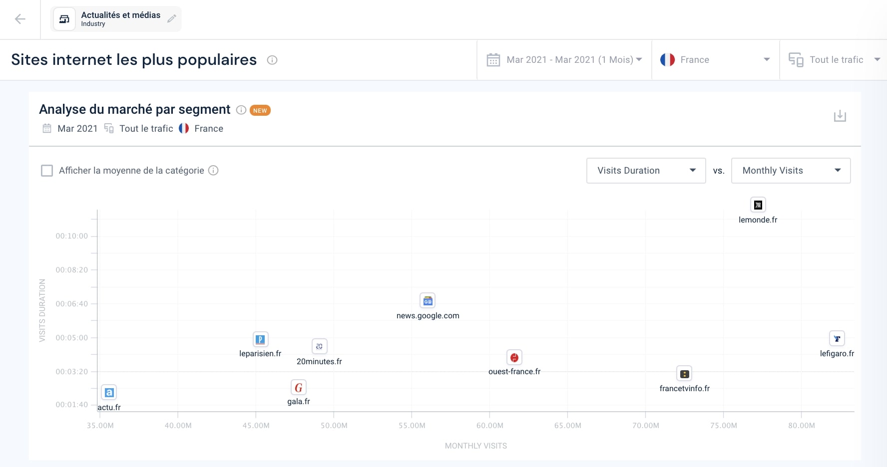This screenshot has width=887, height=467.
Task: Open the Mar 2021 date range dropdown
Action: point(564,60)
